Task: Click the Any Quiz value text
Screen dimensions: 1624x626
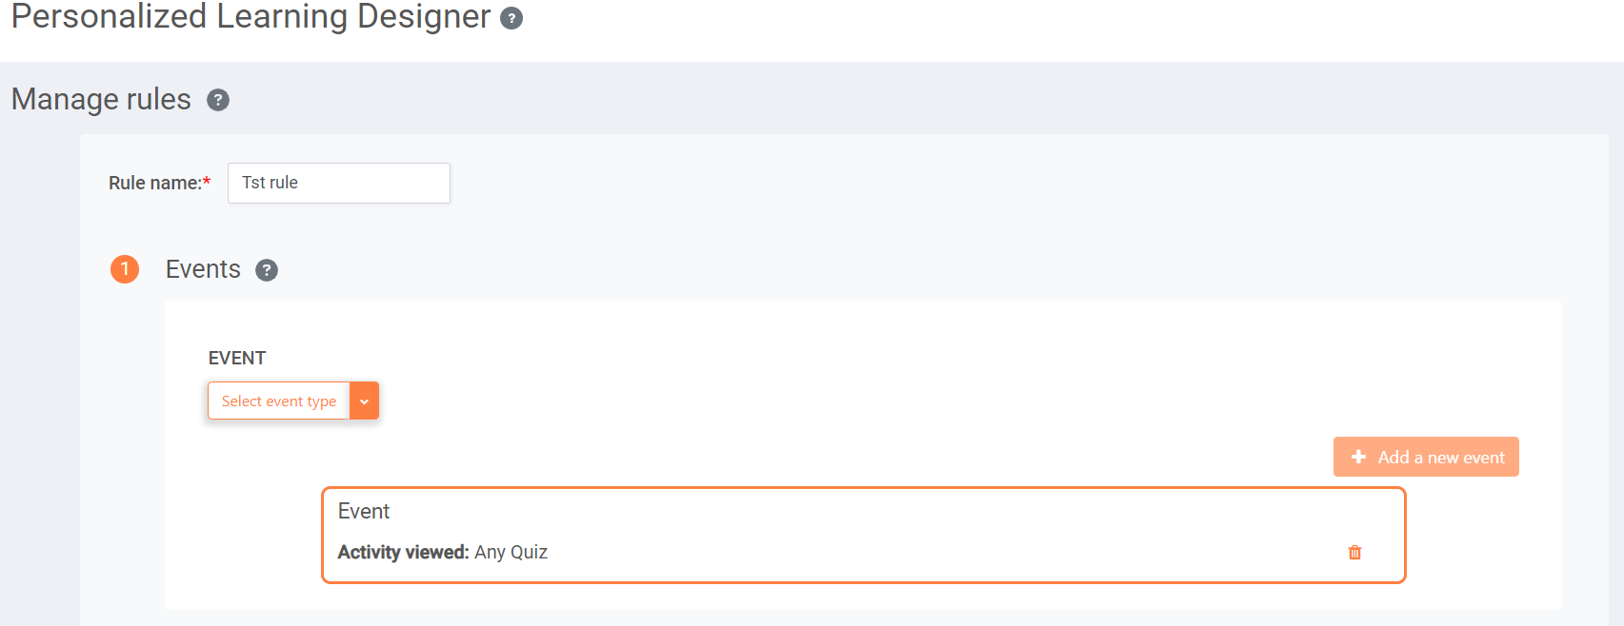Action: tap(511, 552)
